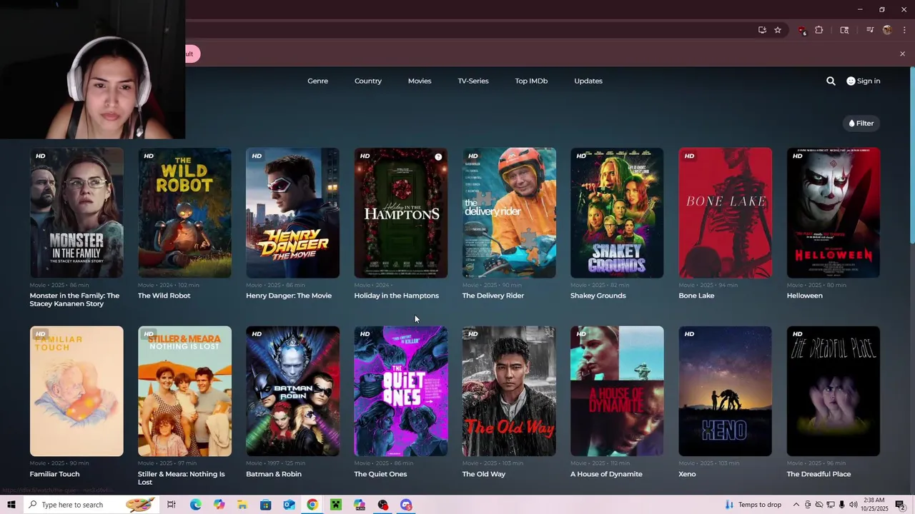Open The Quiet Ones poster

(x=401, y=391)
